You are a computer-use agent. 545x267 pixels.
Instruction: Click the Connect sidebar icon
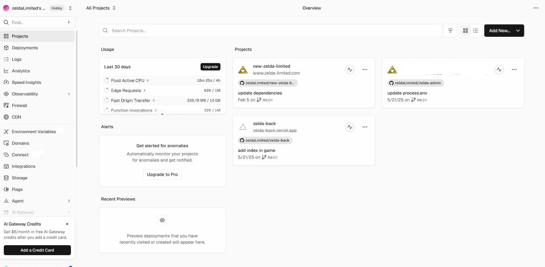(x=6, y=155)
